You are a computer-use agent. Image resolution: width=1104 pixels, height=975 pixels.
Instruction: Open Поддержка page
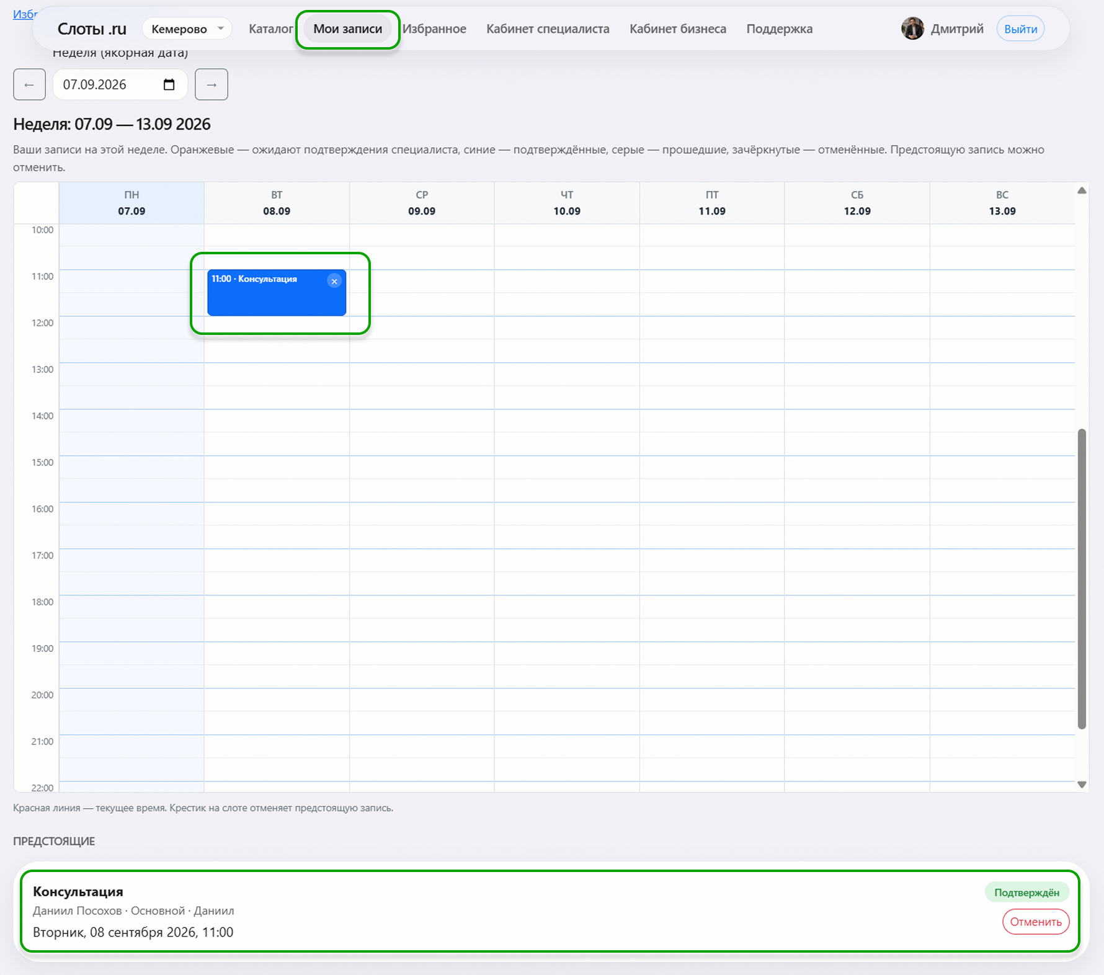(779, 29)
